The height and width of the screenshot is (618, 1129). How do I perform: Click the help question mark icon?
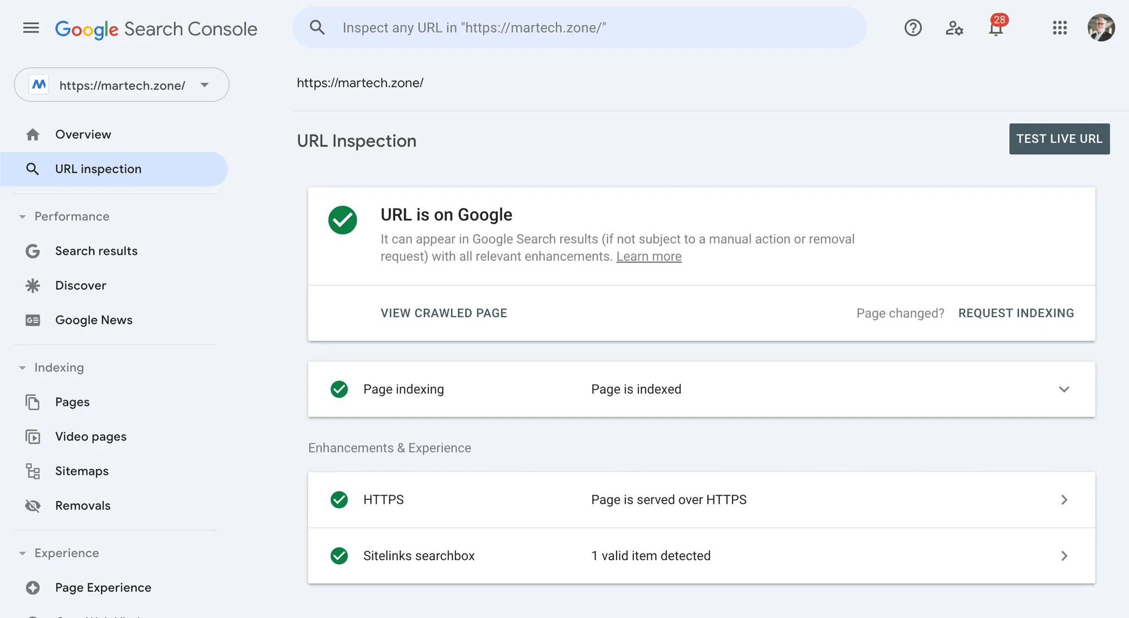coord(913,28)
